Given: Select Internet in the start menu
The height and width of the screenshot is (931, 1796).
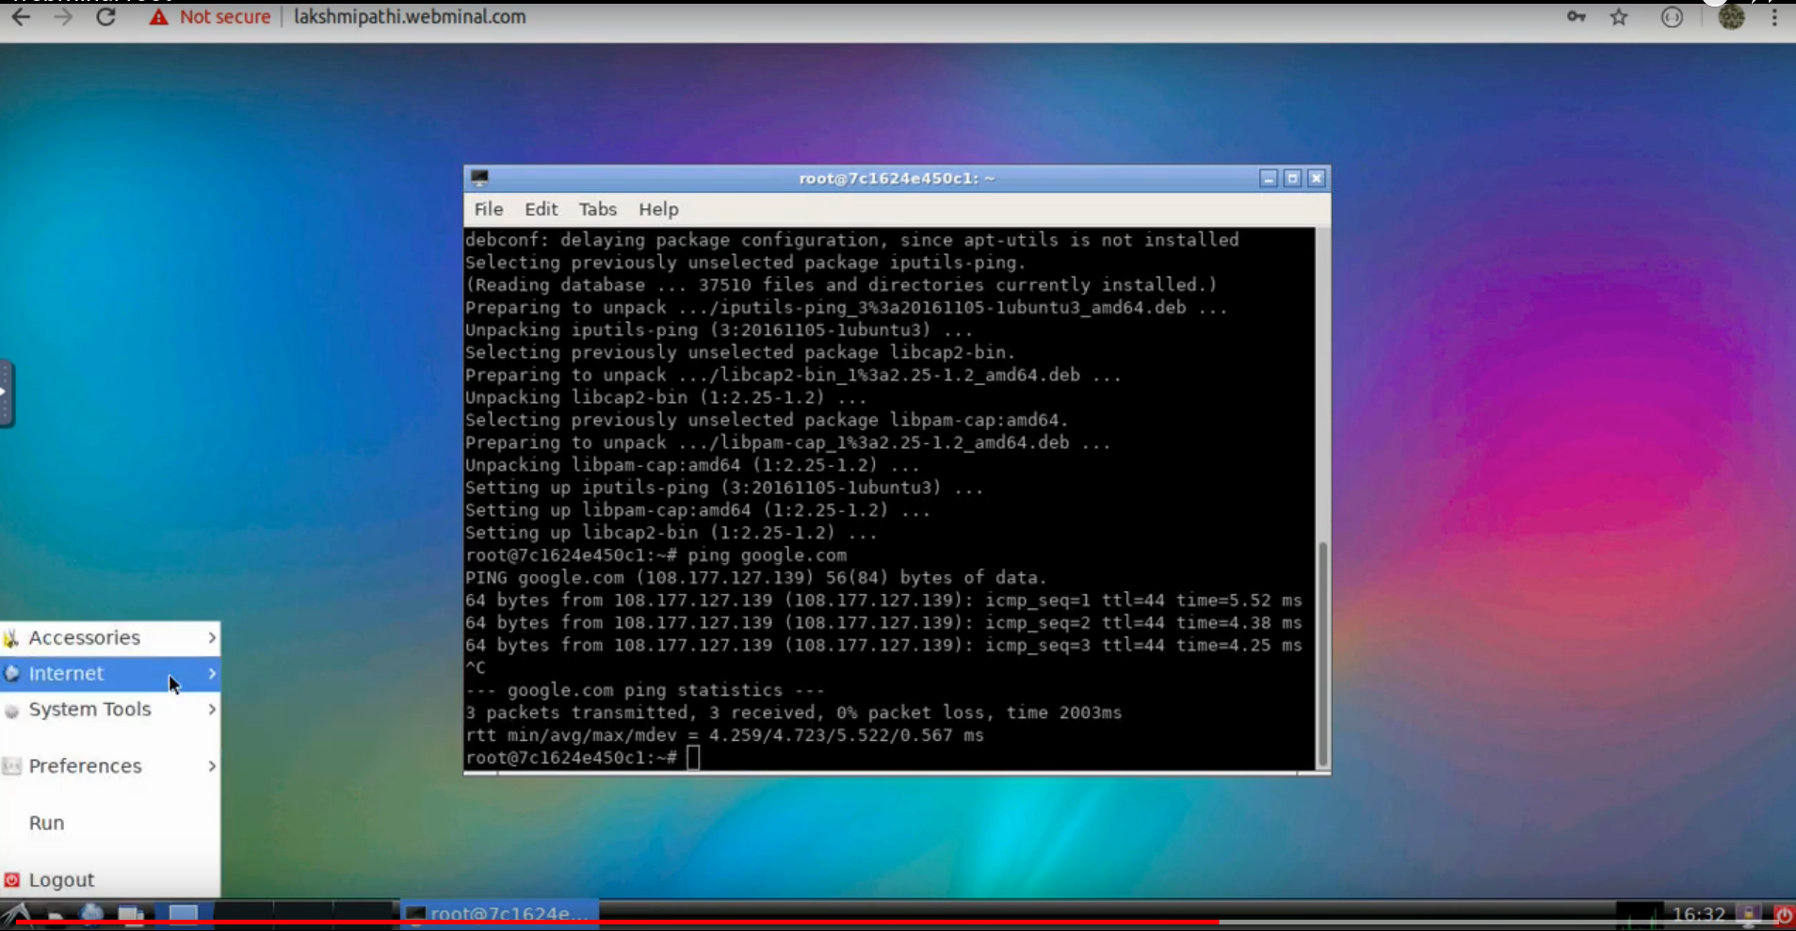Looking at the screenshot, I should [x=110, y=674].
